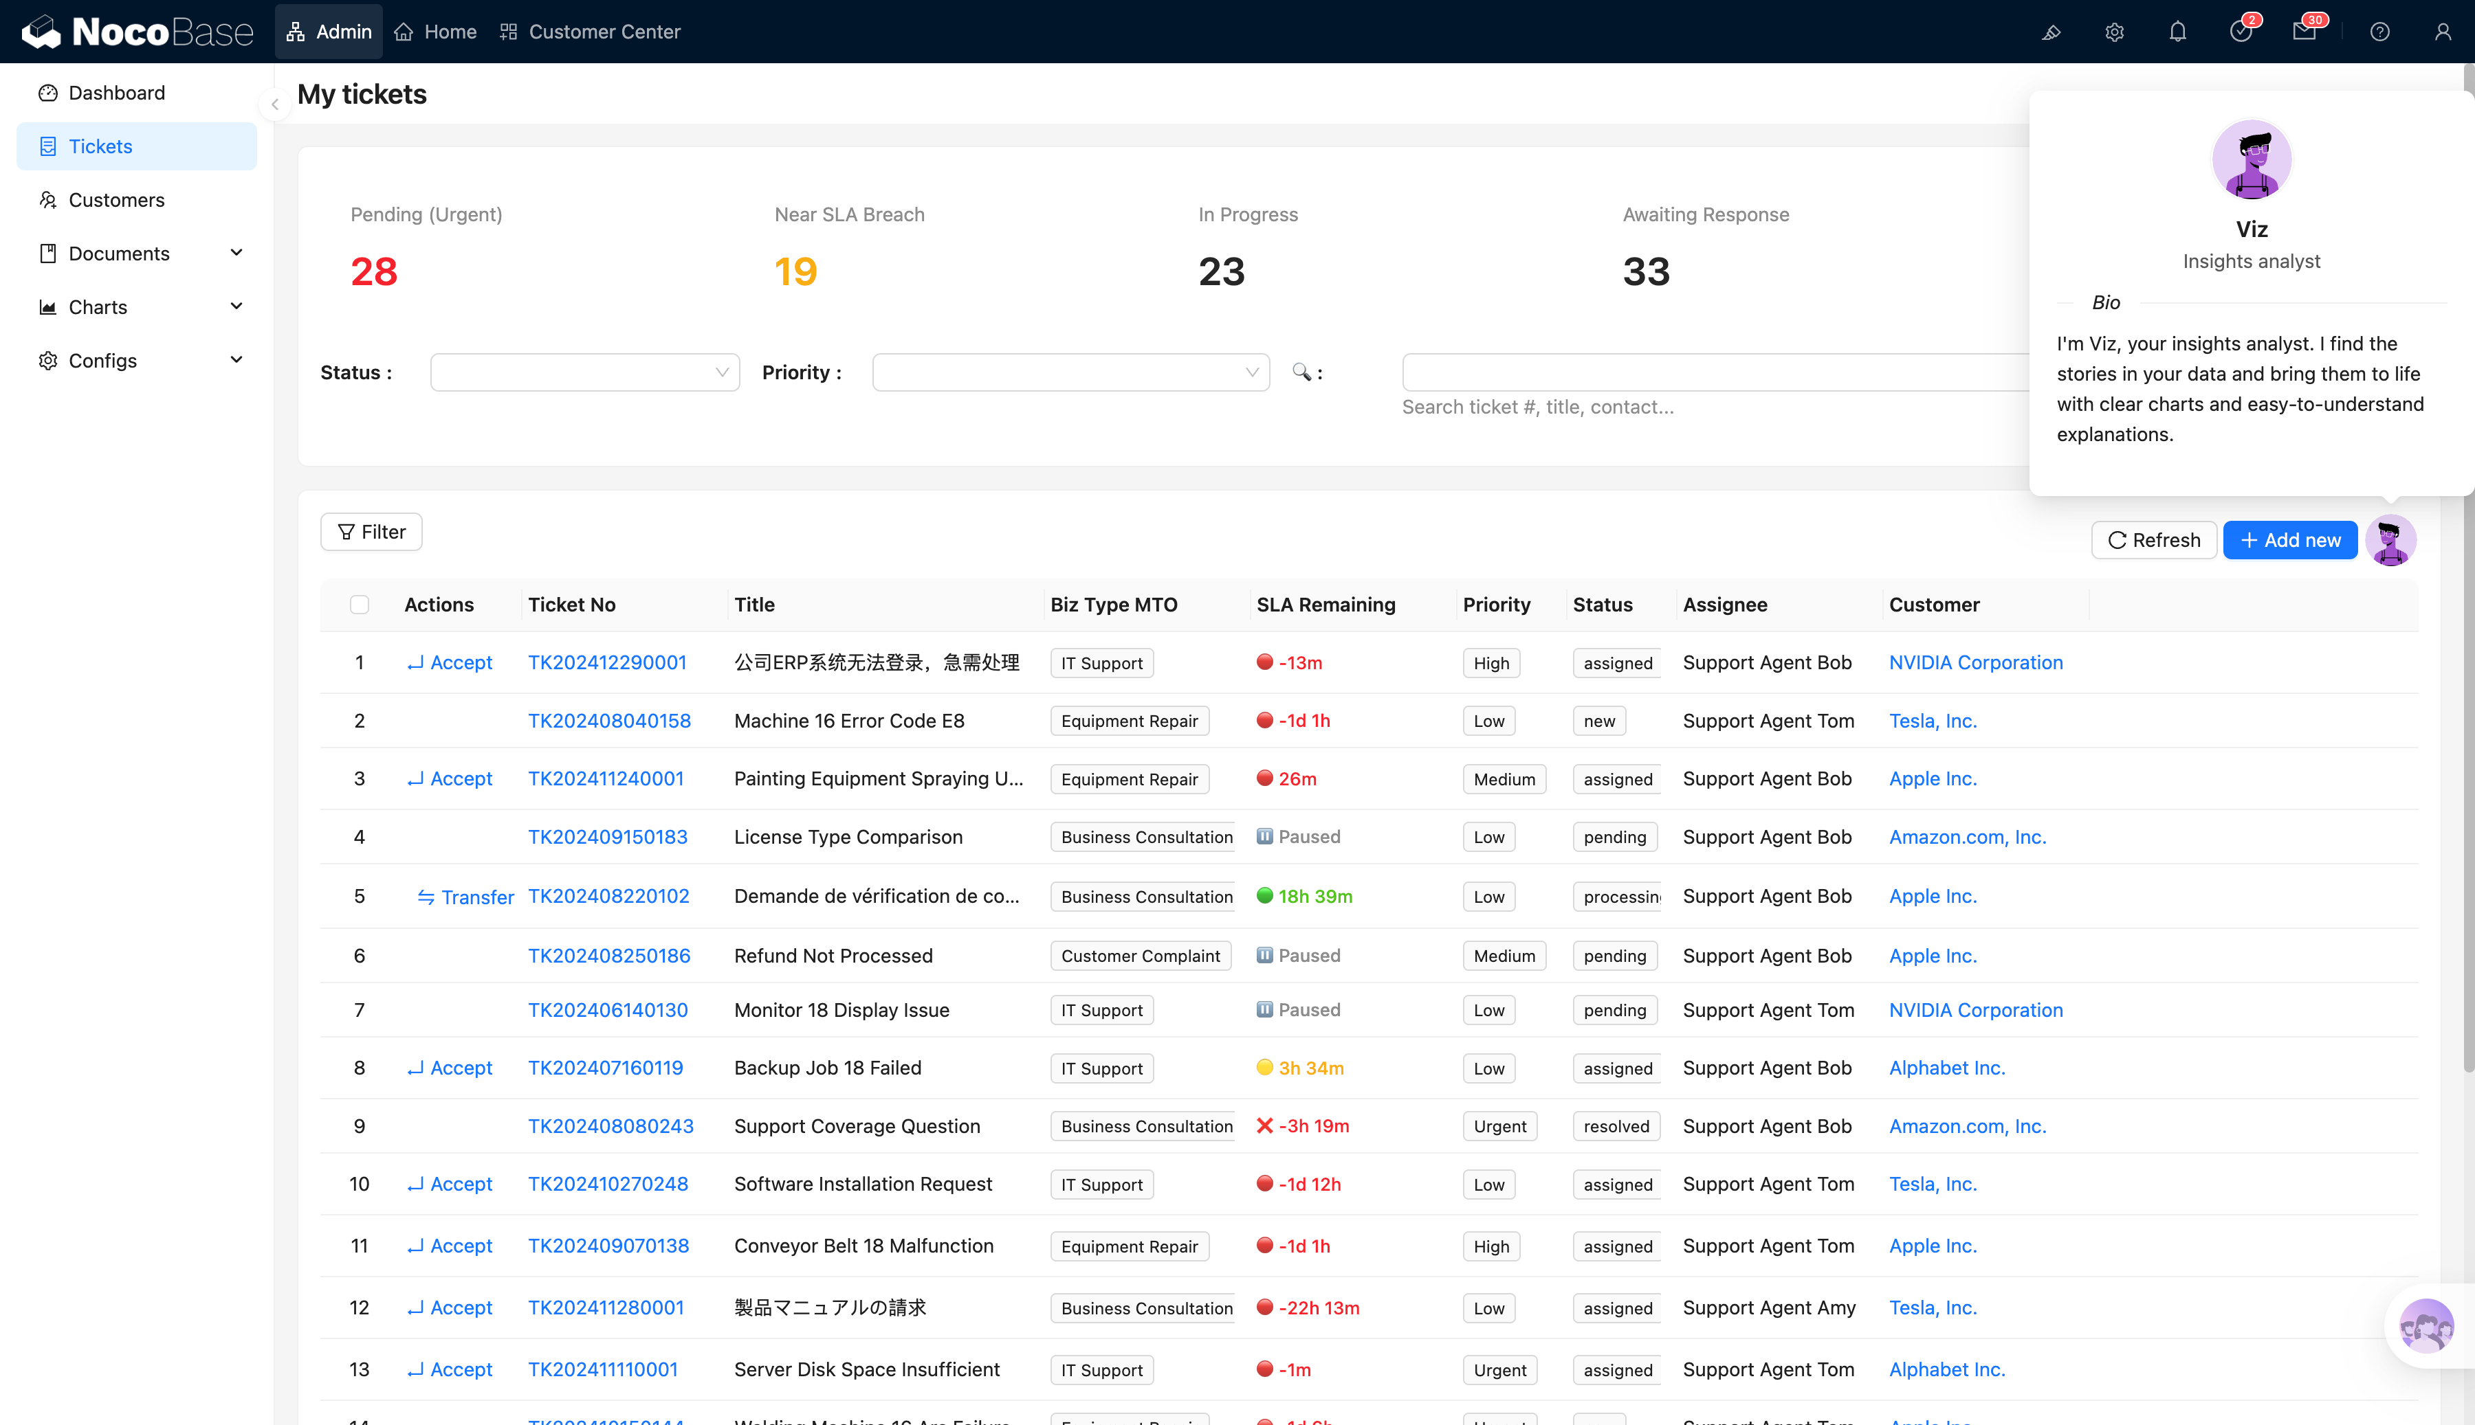2475x1425 pixels.
Task: Click the Refresh button above the ticket table
Action: pyautogui.click(x=2154, y=539)
